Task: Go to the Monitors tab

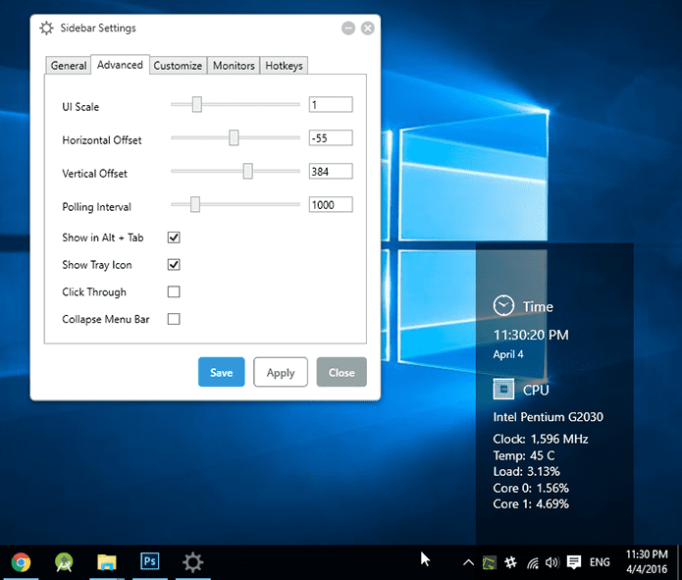Action: (x=234, y=66)
